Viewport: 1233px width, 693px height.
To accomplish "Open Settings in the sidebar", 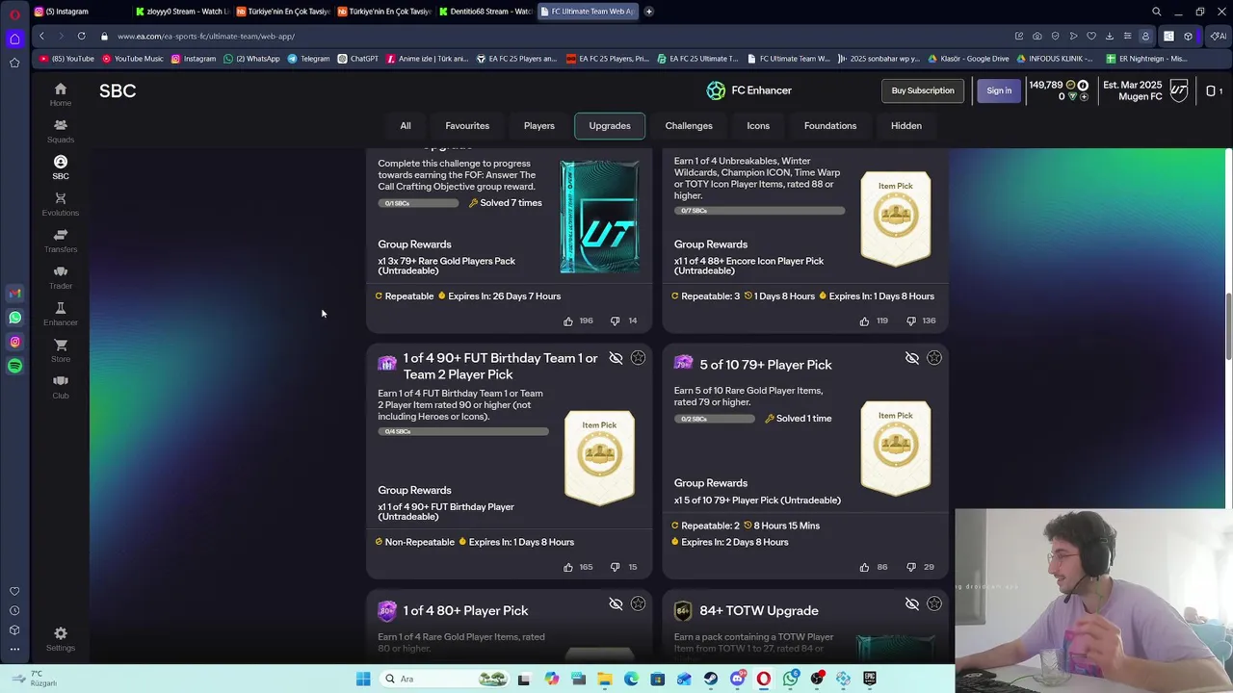I will pyautogui.click(x=61, y=639).
